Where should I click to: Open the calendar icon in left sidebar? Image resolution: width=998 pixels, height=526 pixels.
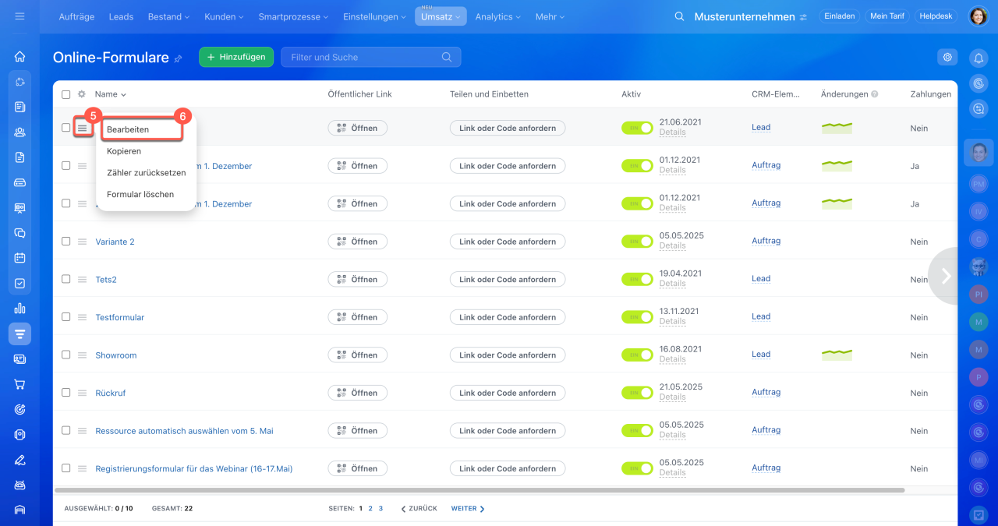19,258
